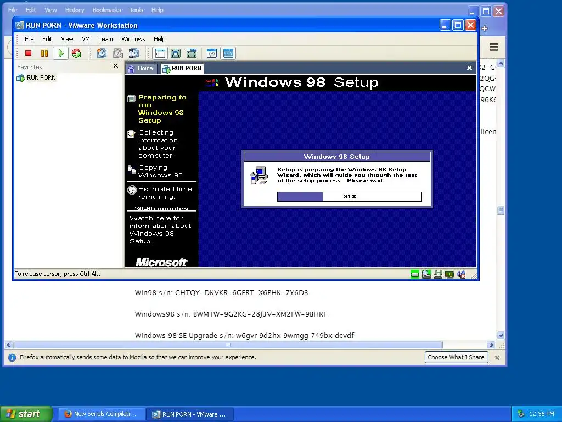
Task: Switch to Quick Switch mode icon
Action: [x=176, y=53]
